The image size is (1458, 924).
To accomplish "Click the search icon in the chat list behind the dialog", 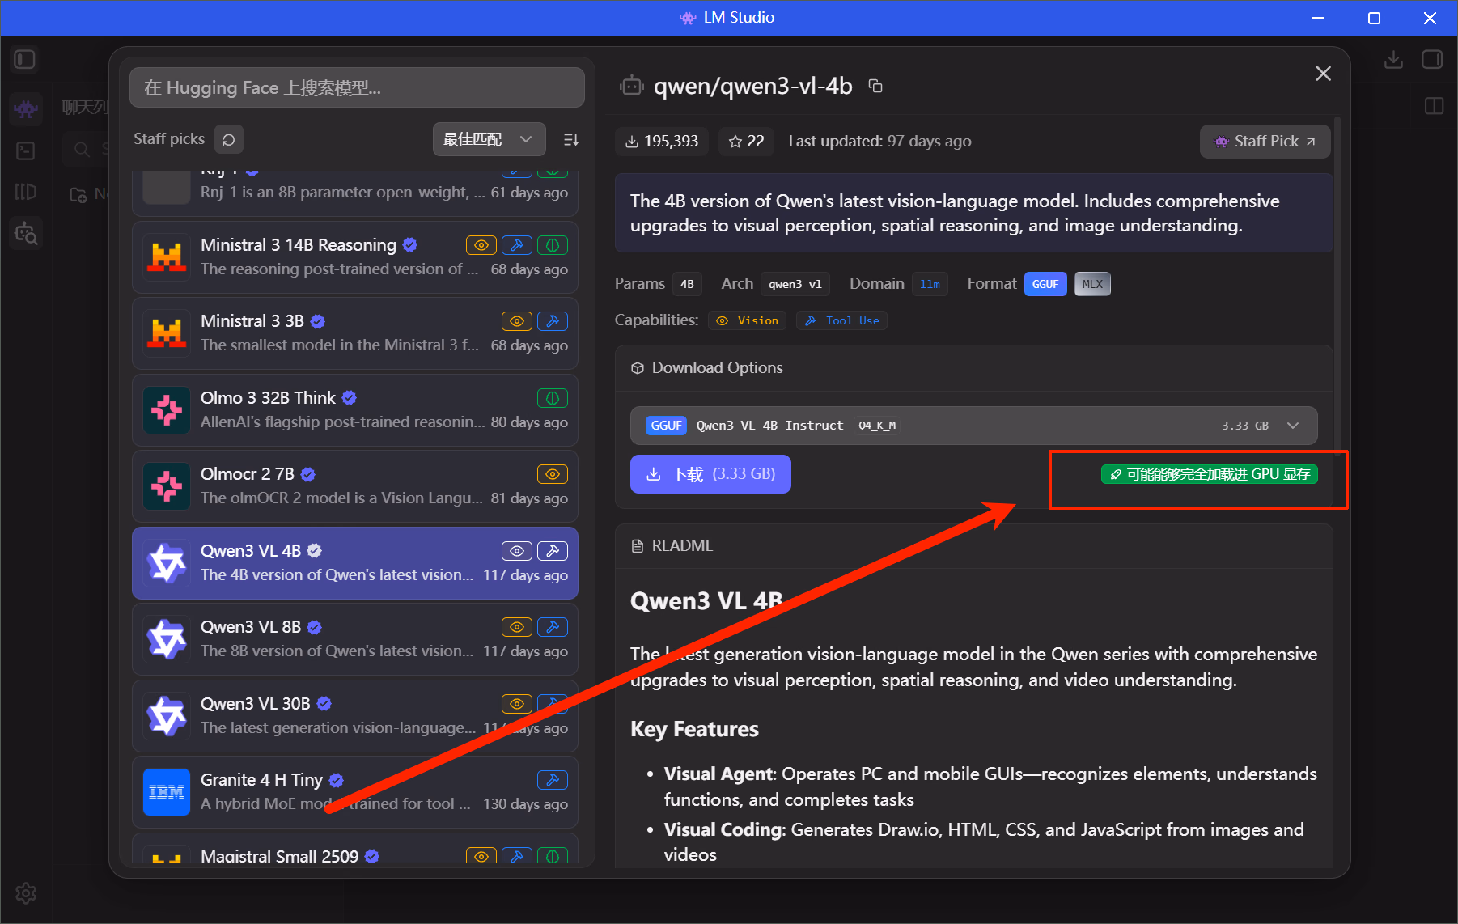I will (x=82, y=149).
